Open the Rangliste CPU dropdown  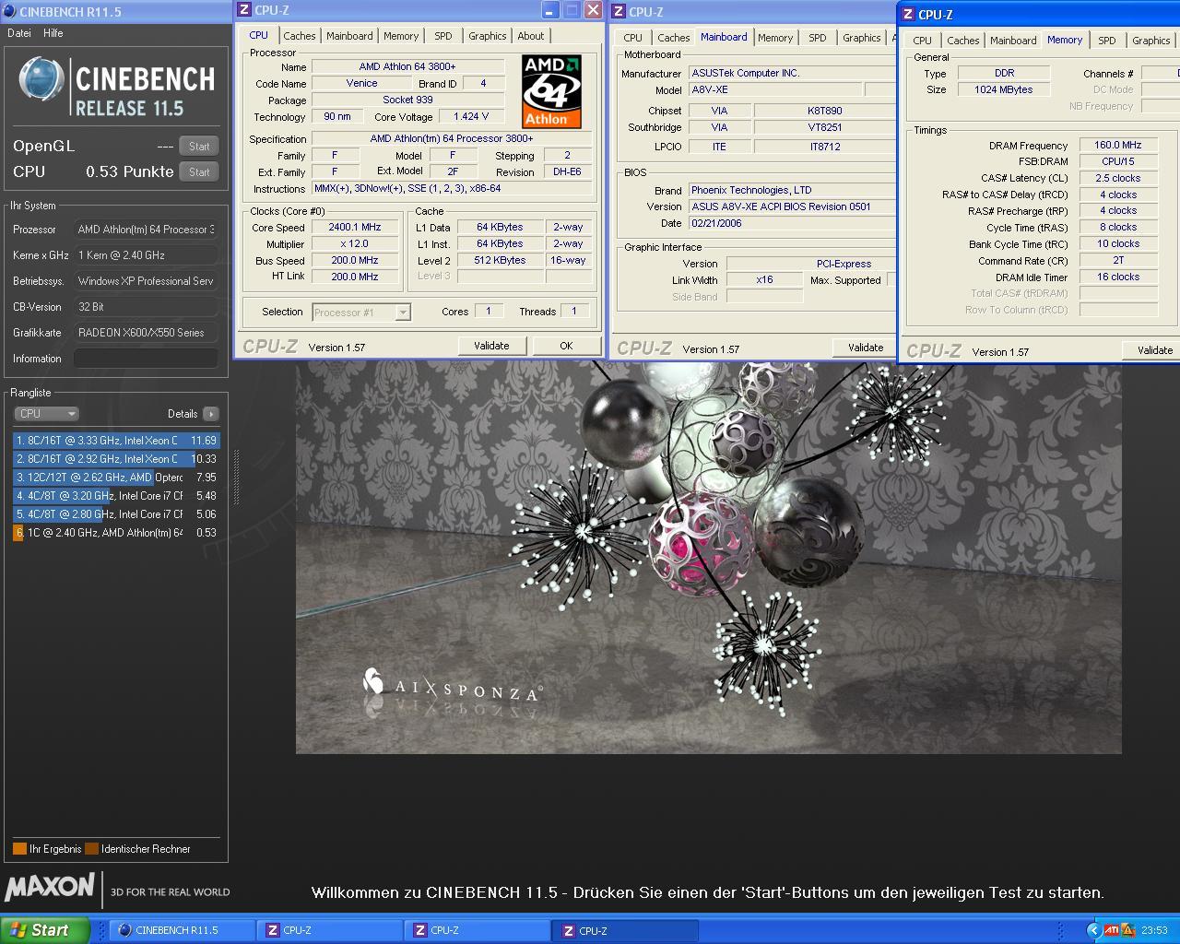pyautogui.click(x=46, y=414)
